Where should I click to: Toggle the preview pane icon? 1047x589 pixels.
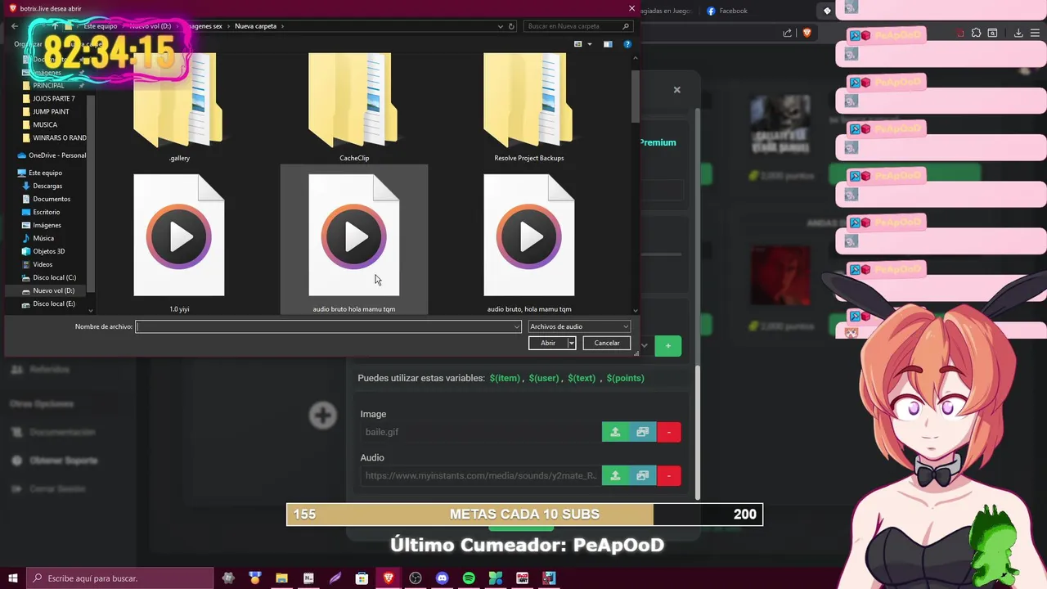click(608, 44)
